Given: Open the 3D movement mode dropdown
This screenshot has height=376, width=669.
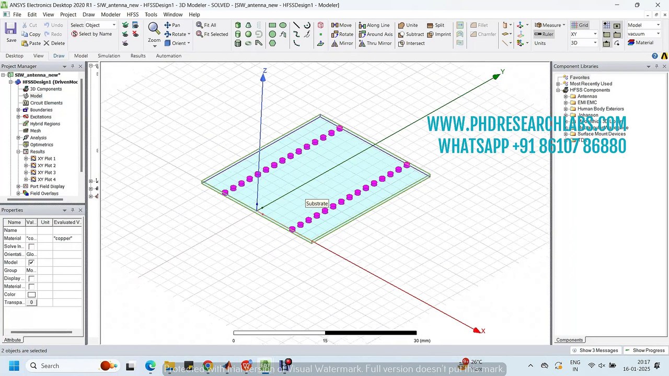Looking at the screenshot, I should click(584, 43).
